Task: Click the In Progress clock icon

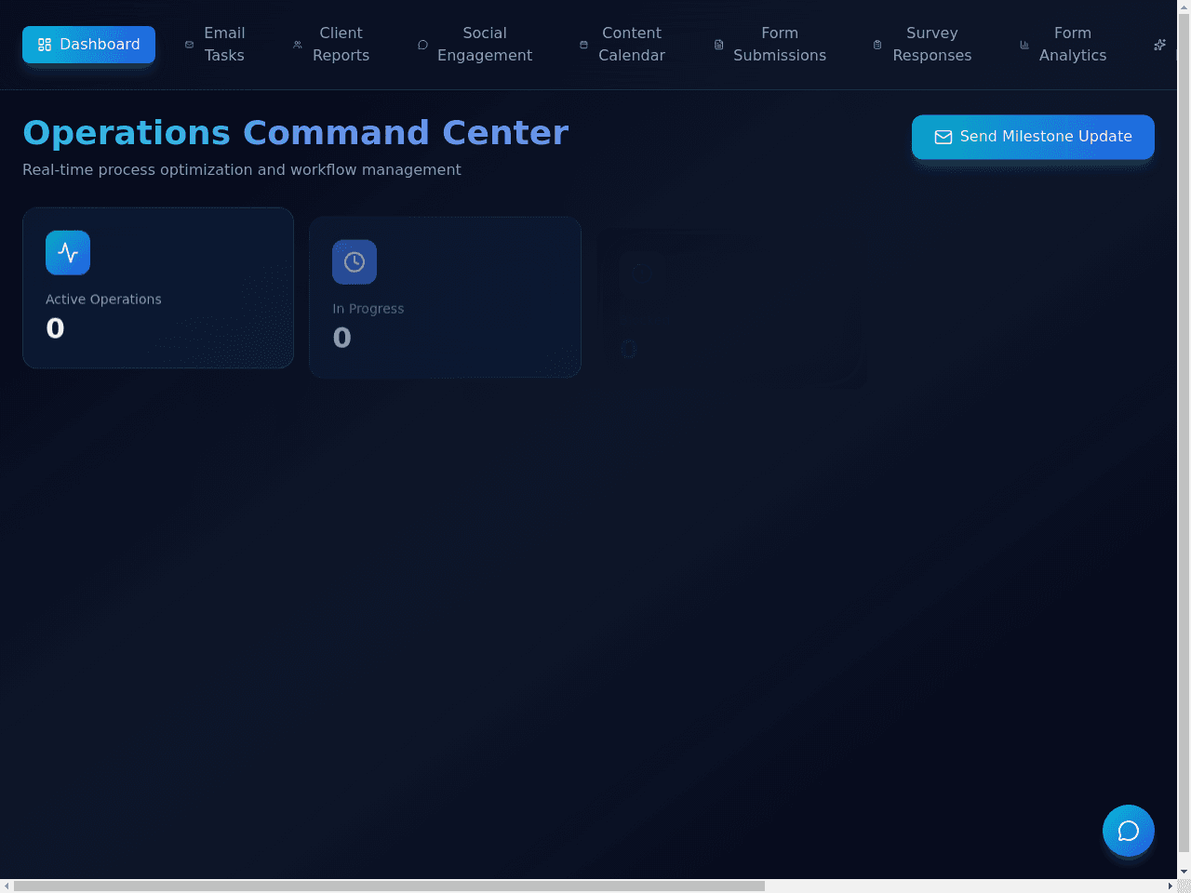Action: (355, 261)
